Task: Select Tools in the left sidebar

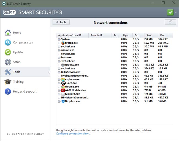Action: 17,72
